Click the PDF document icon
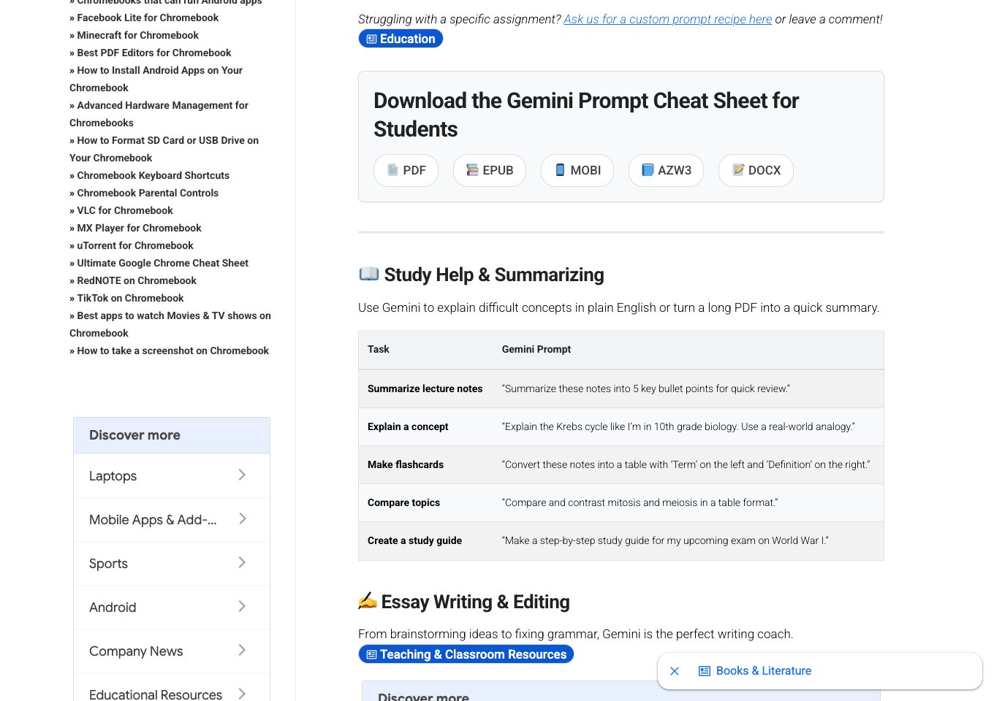 click(x=392, y=170)
